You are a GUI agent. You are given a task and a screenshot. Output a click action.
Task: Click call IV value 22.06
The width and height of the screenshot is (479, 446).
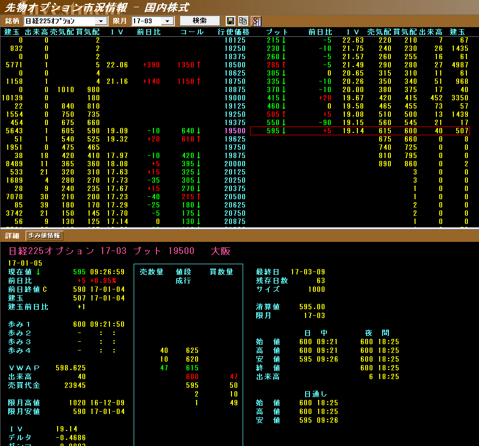click(x=117, y=65)
